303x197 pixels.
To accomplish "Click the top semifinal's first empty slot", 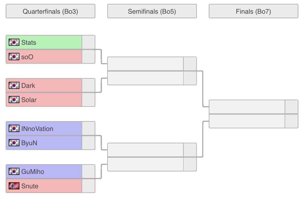I will tap(145, 64).
